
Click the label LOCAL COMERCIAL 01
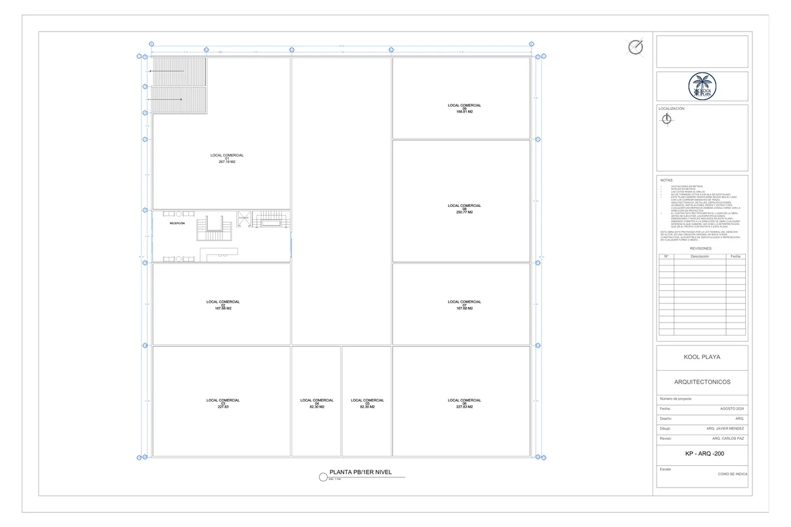[x=227, y=157]
